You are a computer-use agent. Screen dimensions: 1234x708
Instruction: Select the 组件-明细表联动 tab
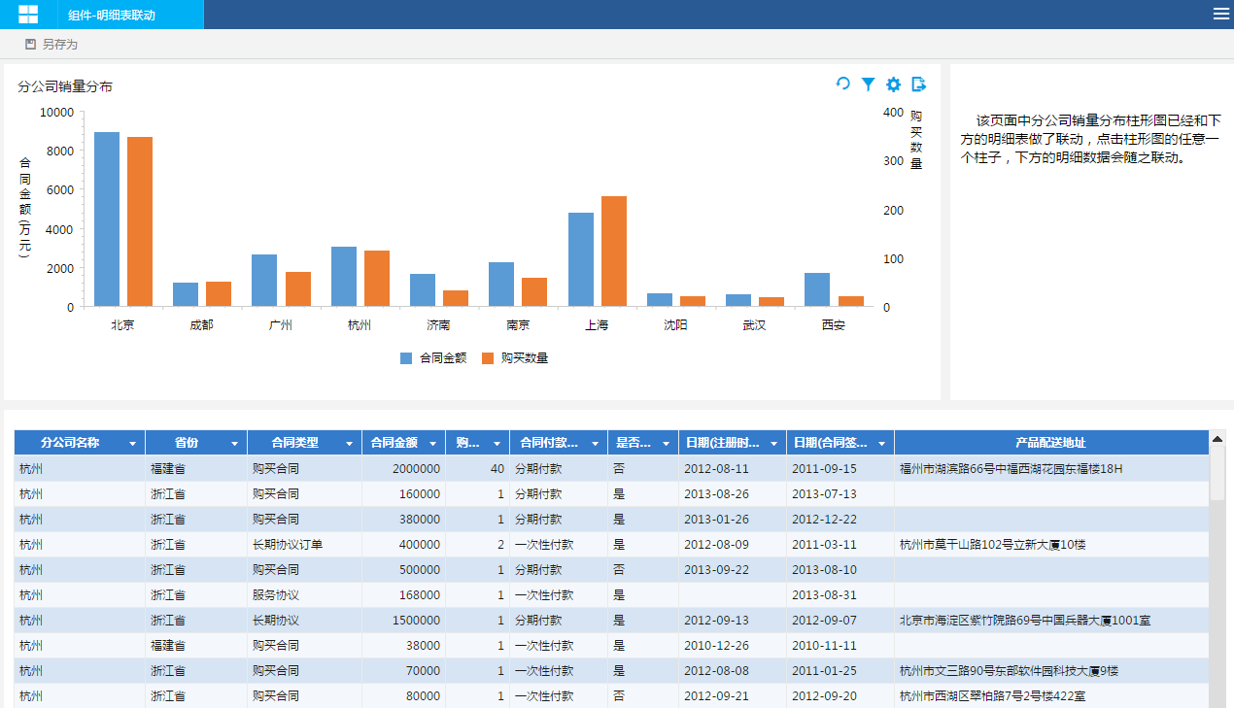131,15
